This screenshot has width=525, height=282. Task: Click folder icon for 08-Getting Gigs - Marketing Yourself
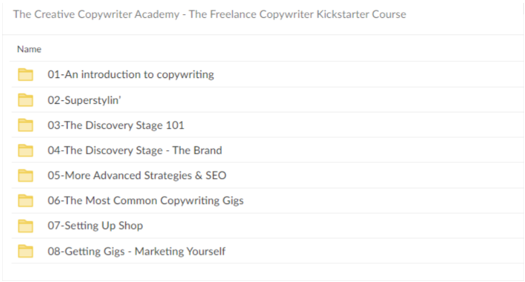pos(25,251)
